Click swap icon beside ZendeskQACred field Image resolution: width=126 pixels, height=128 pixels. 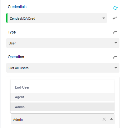point(115,18)
